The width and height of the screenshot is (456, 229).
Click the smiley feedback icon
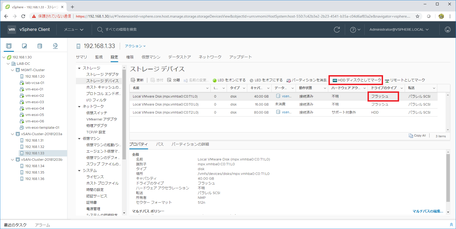[448, 30]
